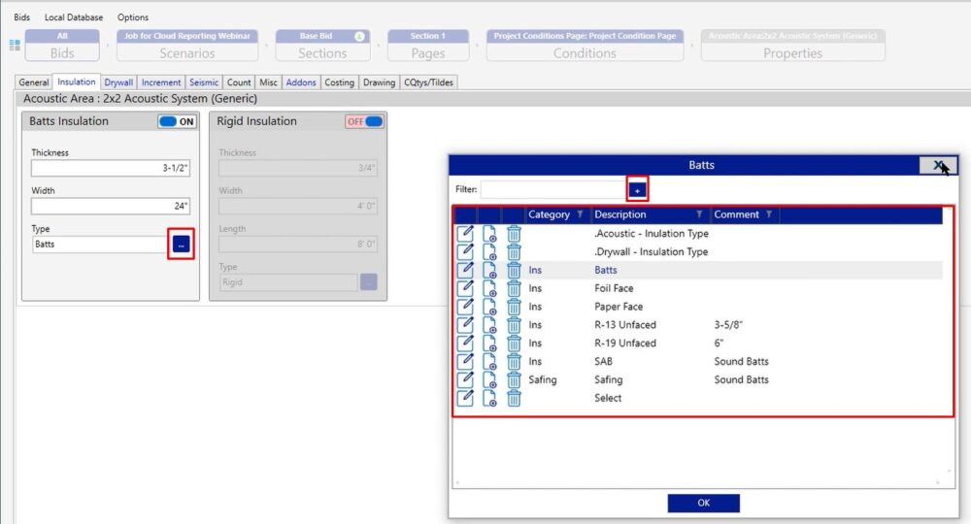Delete the Foil Face insulation entry
971x524 pixels.
click(x=514, y=288)
